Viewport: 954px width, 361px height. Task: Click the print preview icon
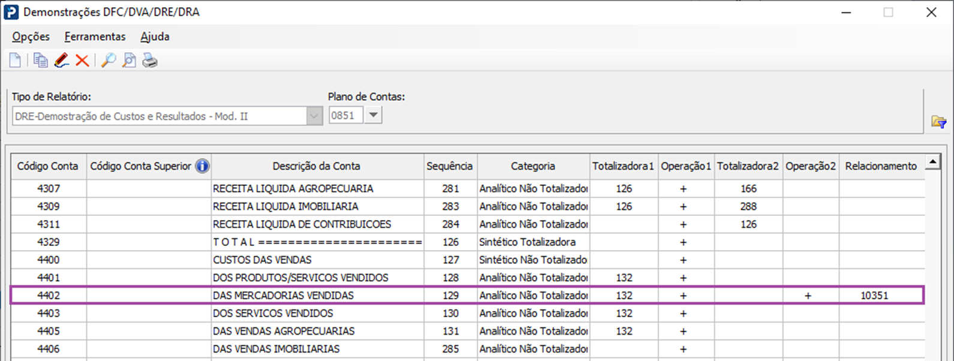pyautogui.click(x=129, y=61)
